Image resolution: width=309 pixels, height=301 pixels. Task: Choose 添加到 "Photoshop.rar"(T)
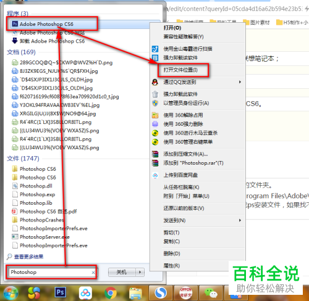pyautogui.click(x=193, y=163)
